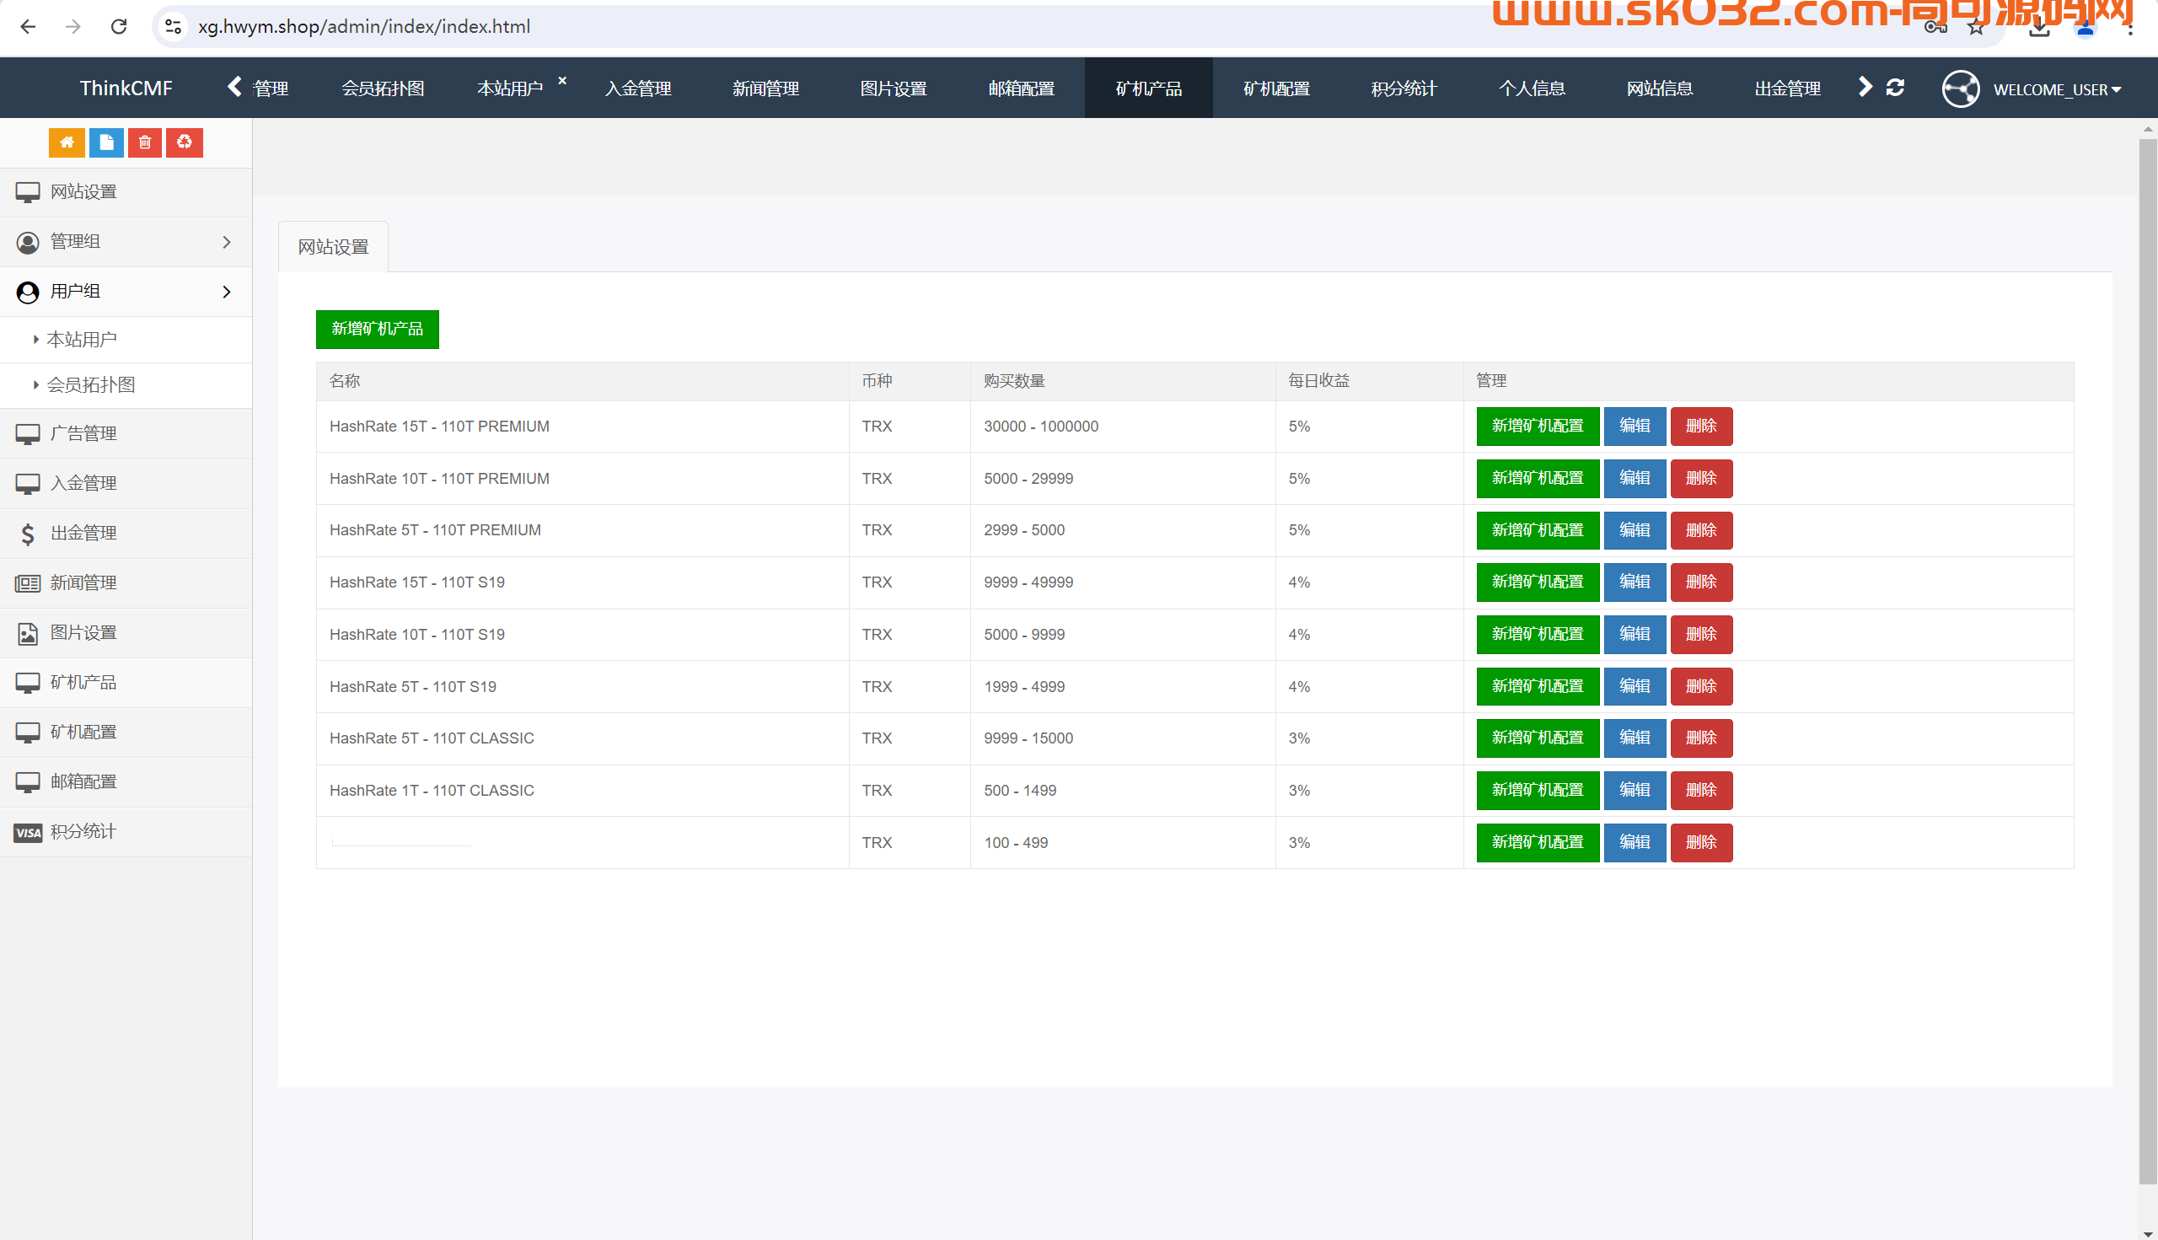This screenshot has width=2158, height=1240.
Task: Open 矿机产品 top navigation tab
Action: [x=1149, y=86]
